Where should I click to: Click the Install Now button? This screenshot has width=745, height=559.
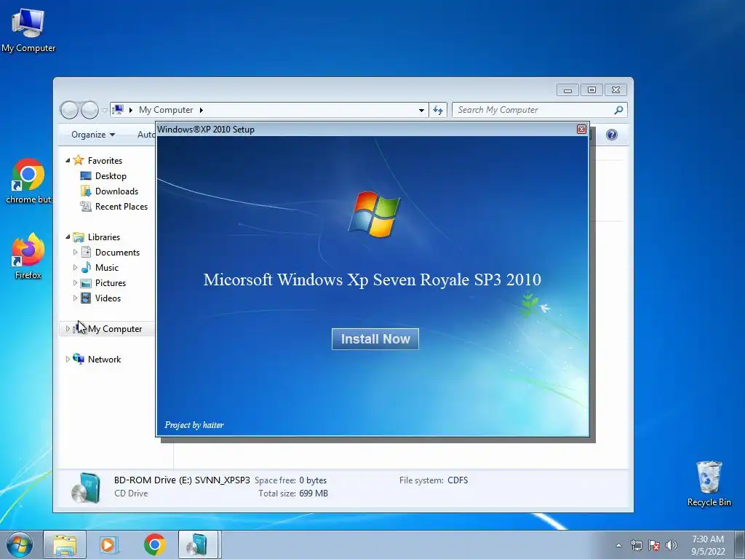pyautogui.click(x=375, y=339)
